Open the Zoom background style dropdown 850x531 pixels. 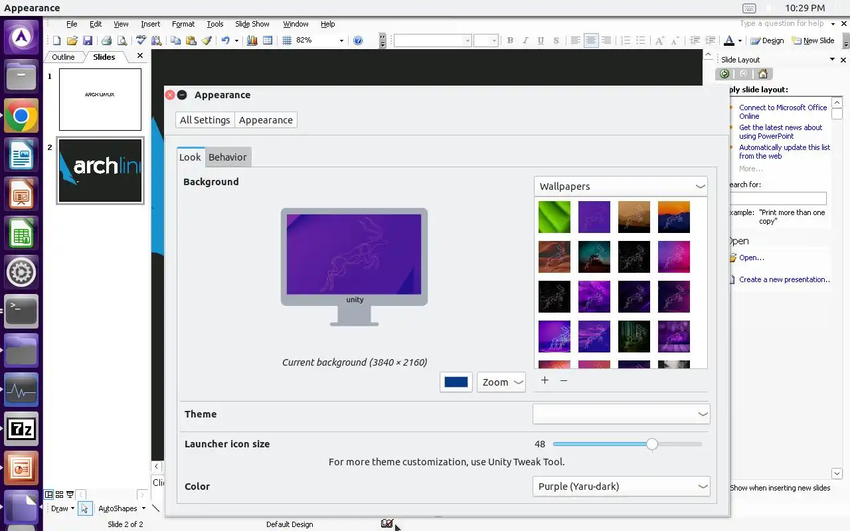pos(501,382)
